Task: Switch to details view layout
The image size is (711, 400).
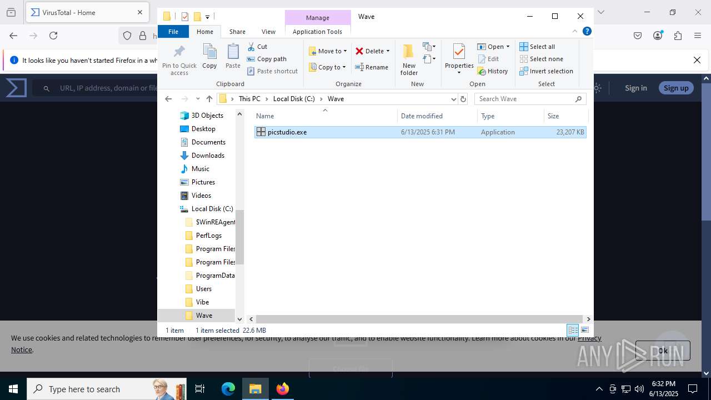Action: click(573, 330)
